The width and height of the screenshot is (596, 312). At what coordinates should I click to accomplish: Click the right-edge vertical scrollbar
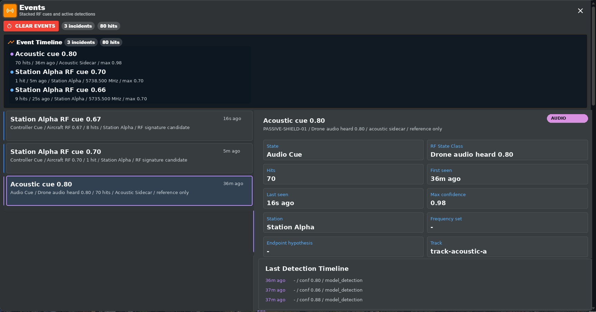(x=594, y=55)
